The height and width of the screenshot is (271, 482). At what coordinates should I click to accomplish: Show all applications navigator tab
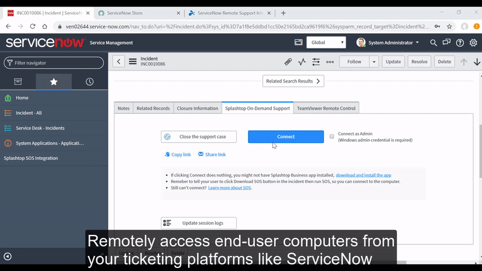(18, 82)
